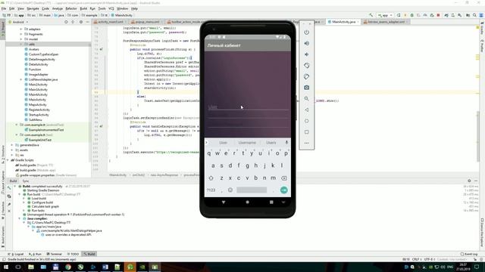Tap the backspace key on the phone keyboard
The image size is (485, 272).
pos(284,178)
